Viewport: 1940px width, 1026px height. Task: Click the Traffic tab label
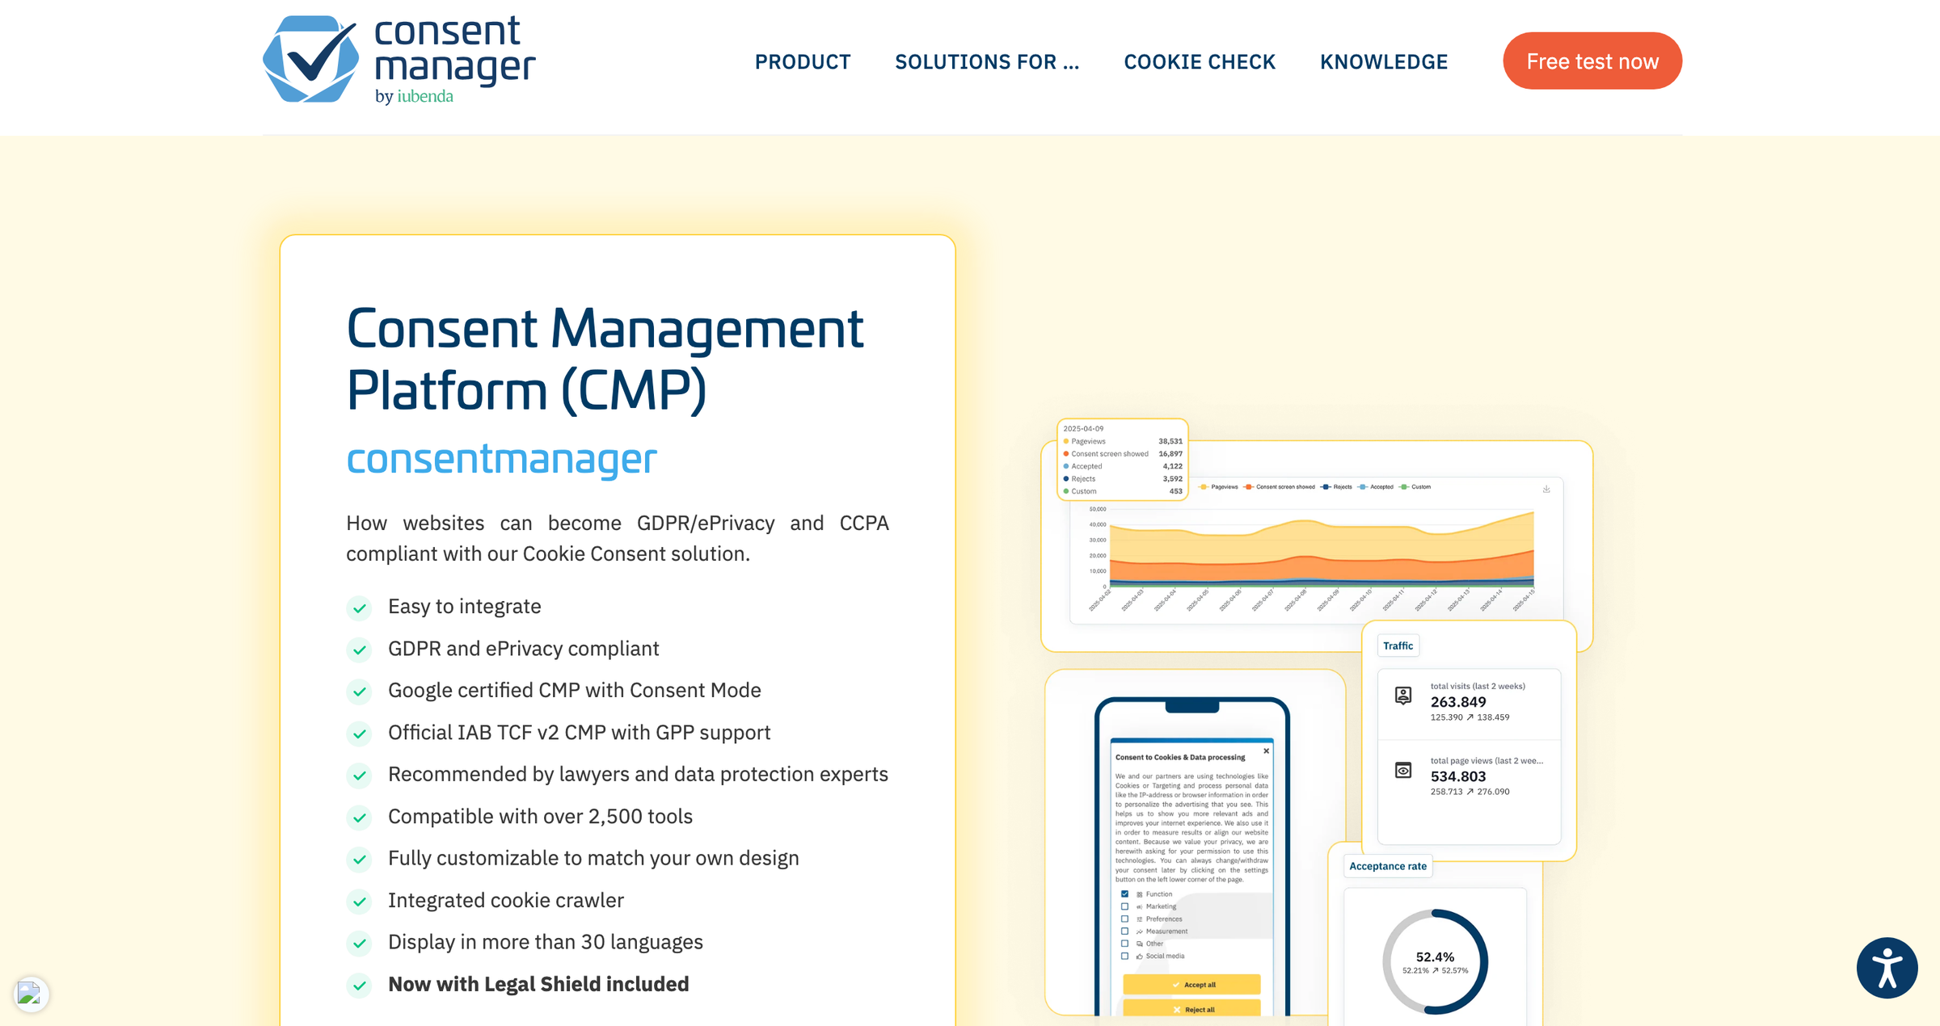click(1398, 646)
